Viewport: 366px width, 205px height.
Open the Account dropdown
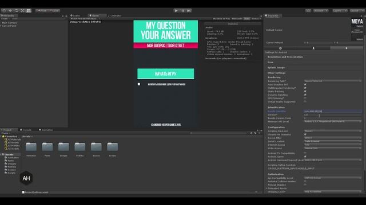click(321, 11)
